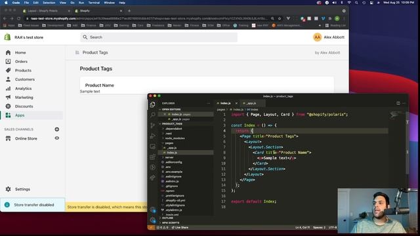Viewport: 420px width, 236px height.
Task: Collapse the pages folder
Action: [169, 143]
